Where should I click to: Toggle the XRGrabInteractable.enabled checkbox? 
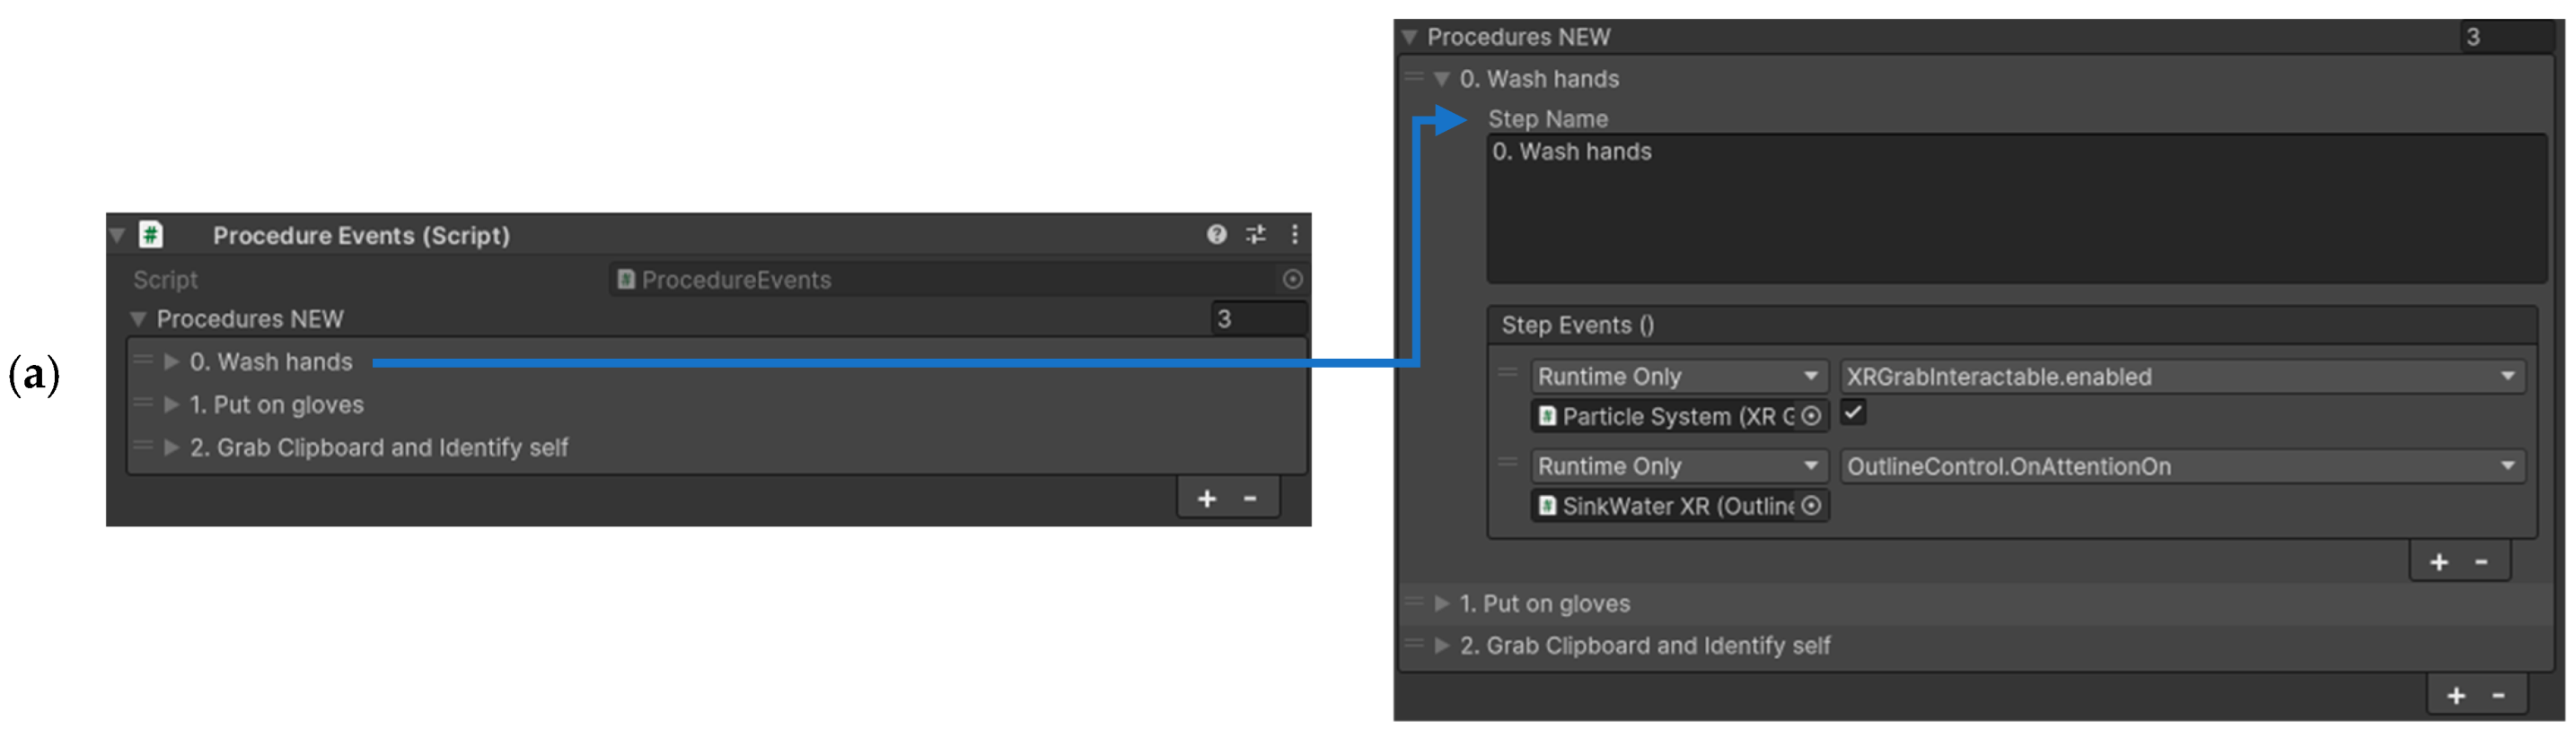click(x=1853, y=412)
